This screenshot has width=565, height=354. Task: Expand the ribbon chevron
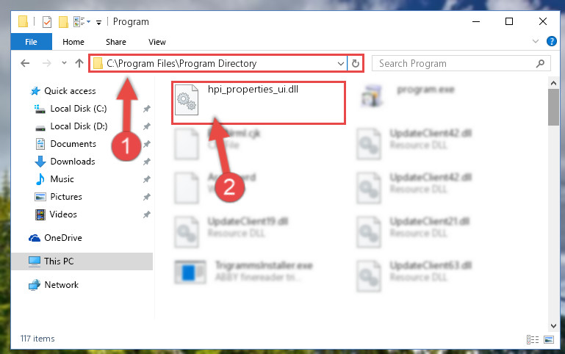point(536,41)
